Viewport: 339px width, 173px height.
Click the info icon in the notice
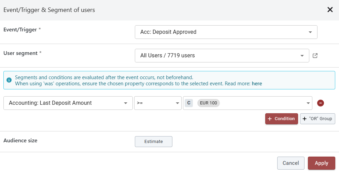tap(9, 80)
